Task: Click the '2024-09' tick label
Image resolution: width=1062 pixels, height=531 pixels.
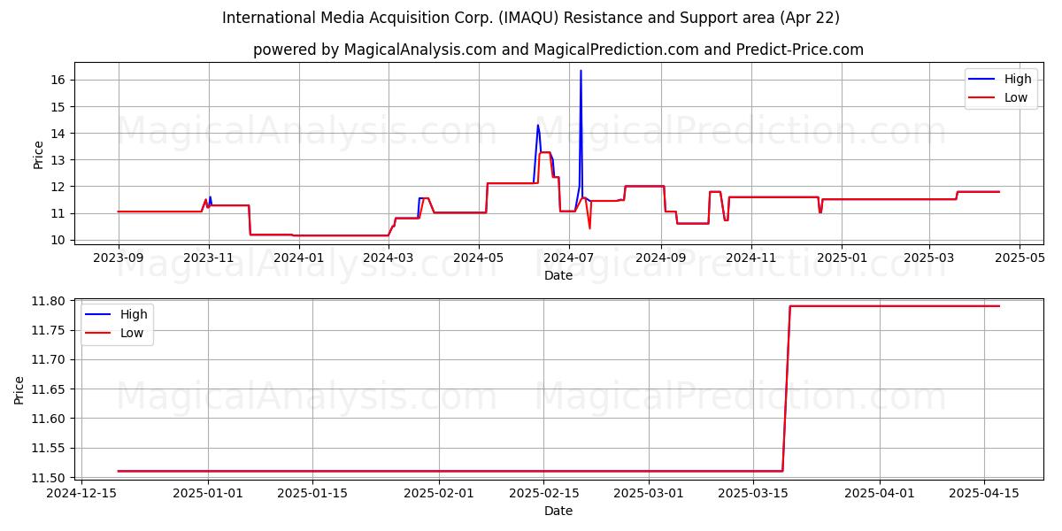Action: coord(661,258)
